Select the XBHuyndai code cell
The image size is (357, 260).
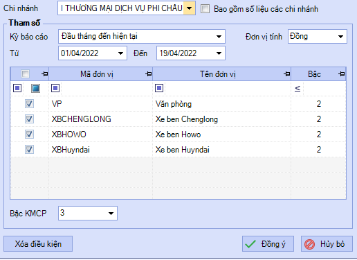100,150
